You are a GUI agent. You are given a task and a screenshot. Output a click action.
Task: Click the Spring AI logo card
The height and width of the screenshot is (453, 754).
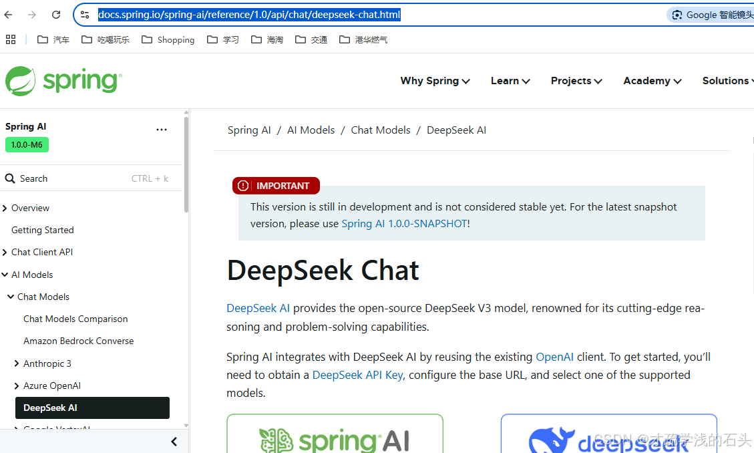(x=335, y=433)
